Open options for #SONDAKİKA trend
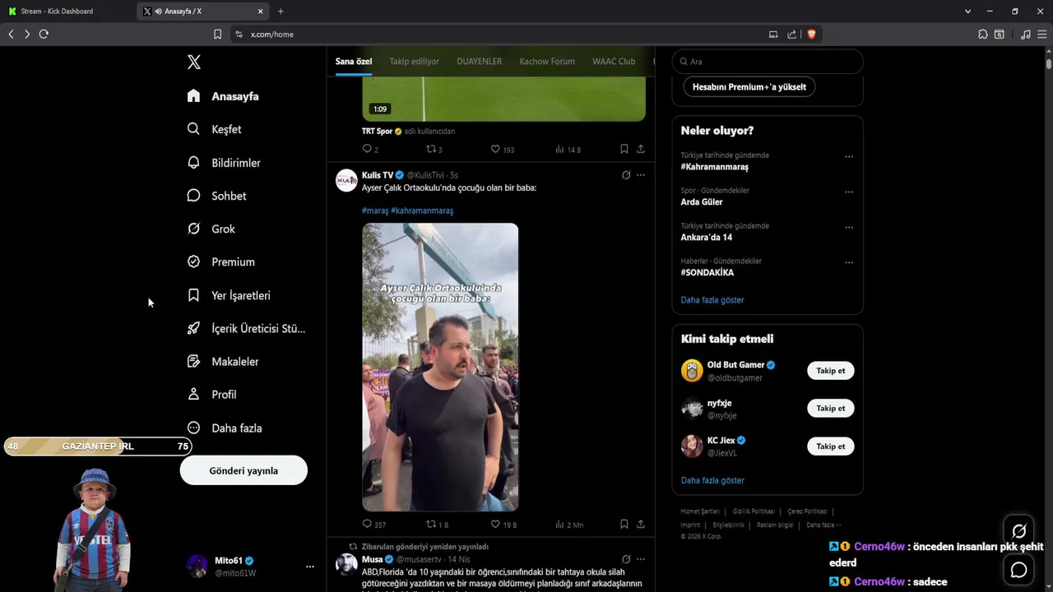 click(x=849, y=263)
